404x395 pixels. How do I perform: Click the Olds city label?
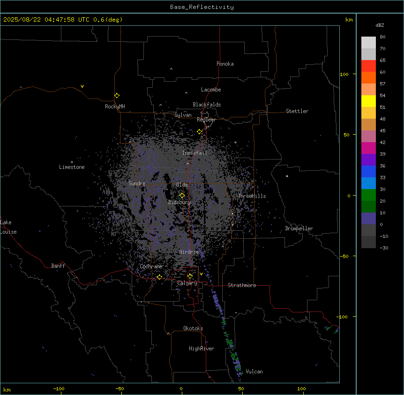coord(182,185)
